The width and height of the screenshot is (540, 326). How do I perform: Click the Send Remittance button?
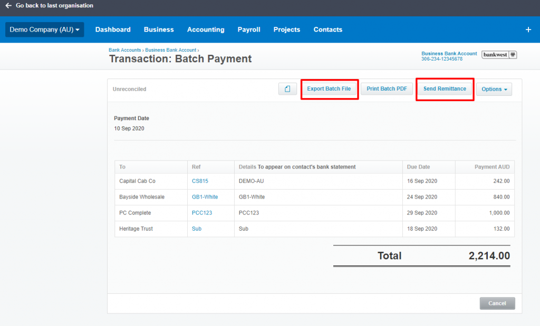(x=445, y=88)
